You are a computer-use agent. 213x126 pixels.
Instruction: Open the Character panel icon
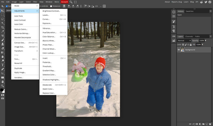pos(174,27)
